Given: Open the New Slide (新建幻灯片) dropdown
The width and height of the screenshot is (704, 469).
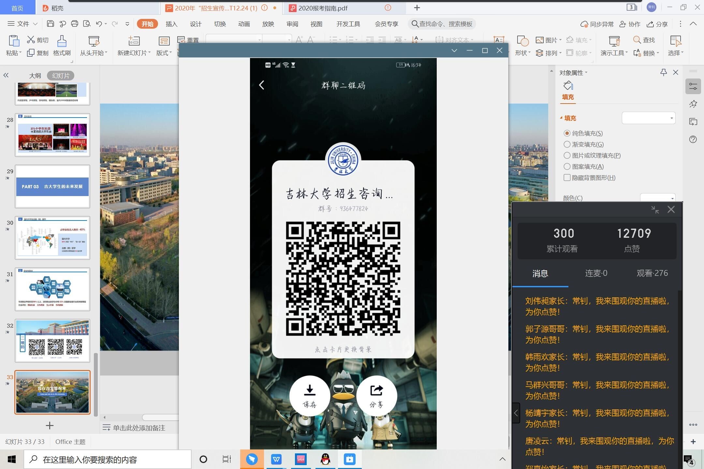Looking at the screenshot, I should [x=134, y=53].
